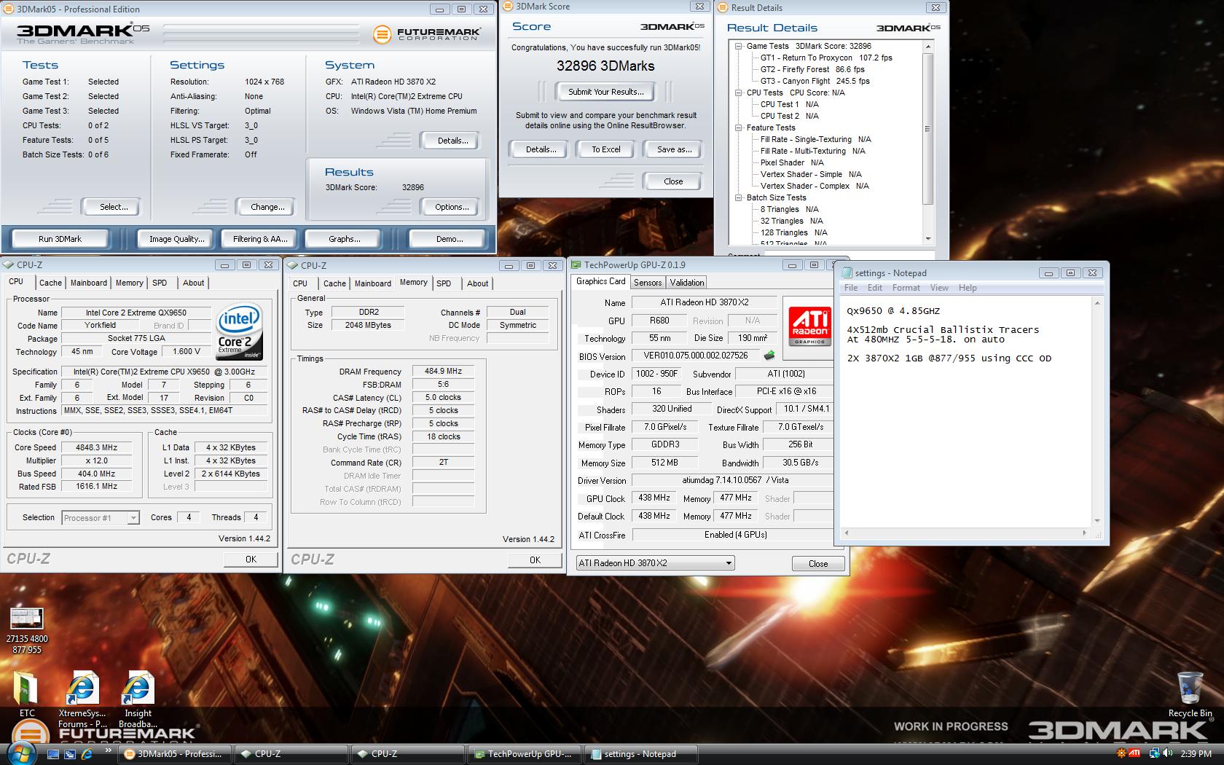Open the Recycle Bin desktop icon
1224x765 pixels.
point(1190,695)
